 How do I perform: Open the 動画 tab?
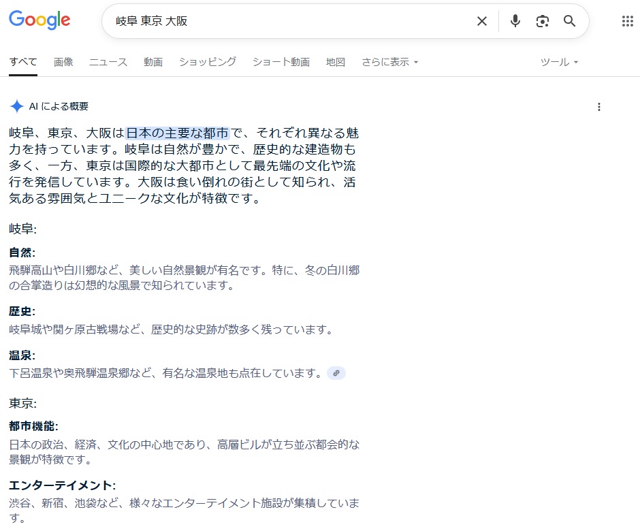153,62
